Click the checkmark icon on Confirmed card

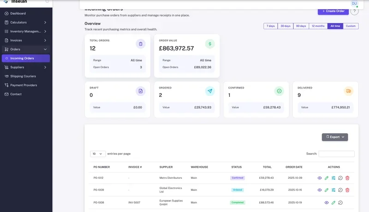point(279,91)
